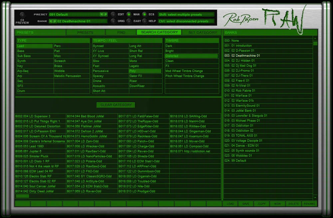Enable MAN mode toggle
333x218 pixels.
pyautogui.click(x=129, y=15)
